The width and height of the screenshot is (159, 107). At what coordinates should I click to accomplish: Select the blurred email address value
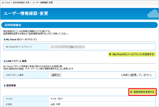coord(68,47)
